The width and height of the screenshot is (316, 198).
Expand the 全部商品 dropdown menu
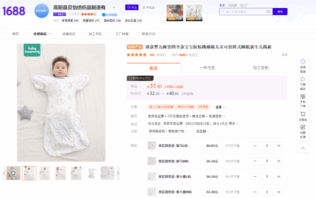42,34
